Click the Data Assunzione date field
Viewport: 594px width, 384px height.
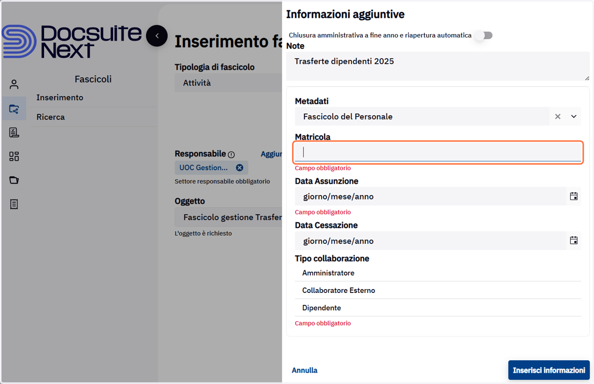click(430, 196)
